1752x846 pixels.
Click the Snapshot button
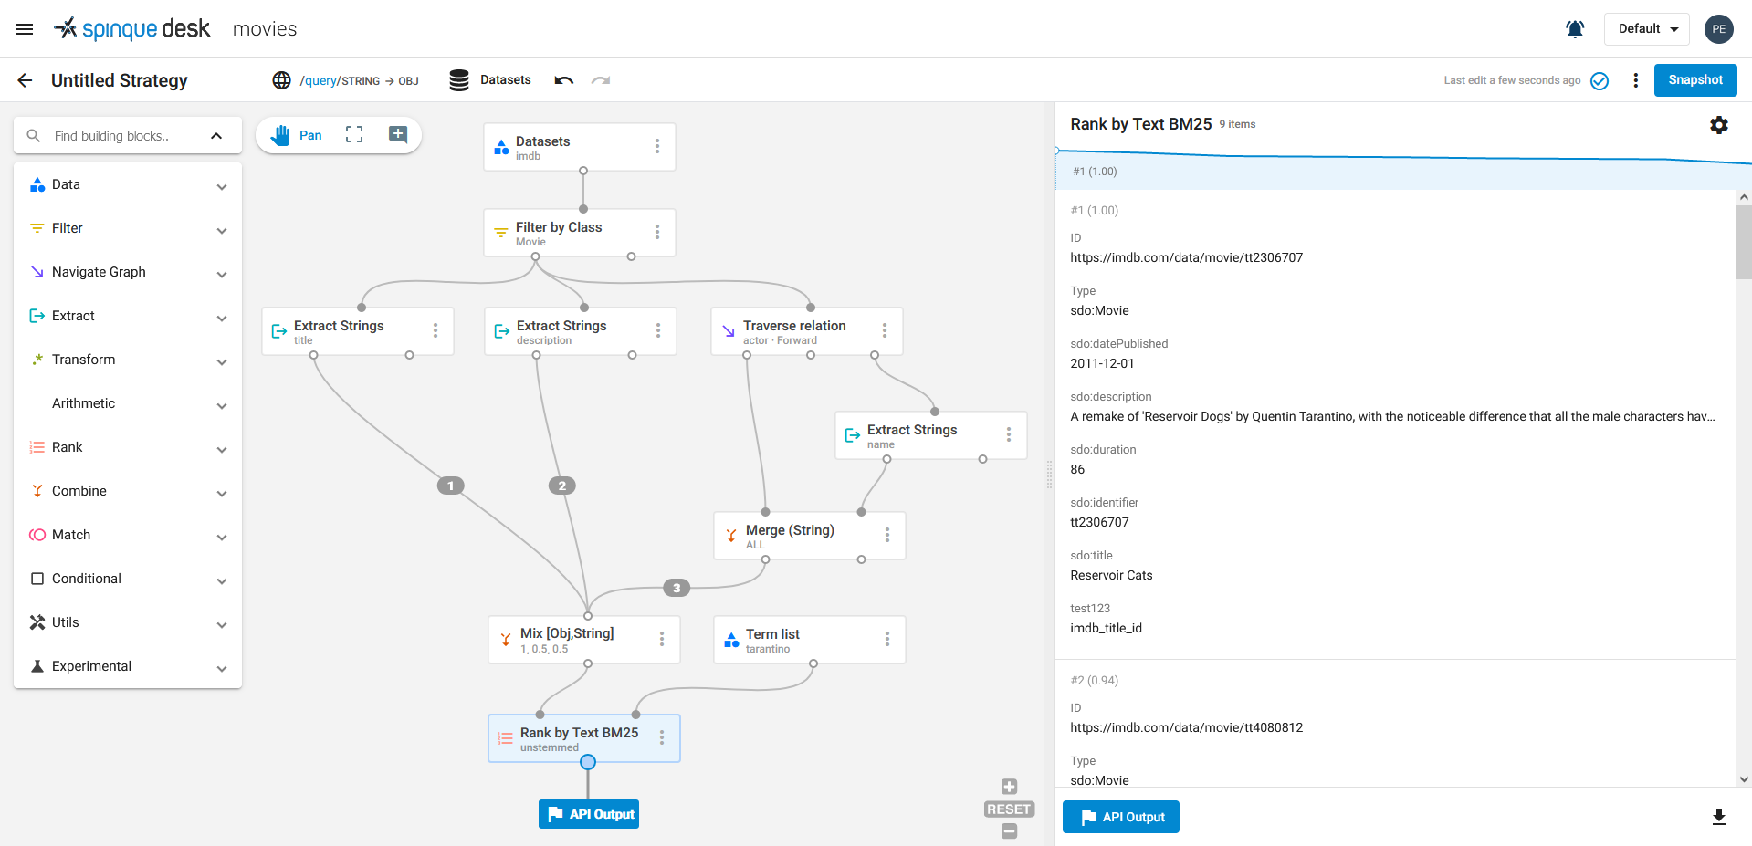[1695, 80]
